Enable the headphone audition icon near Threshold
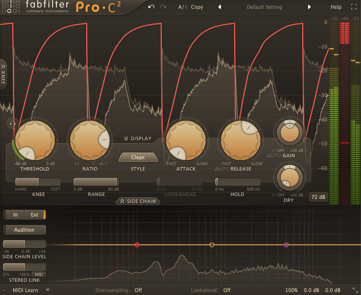 click(x=12, y=123)
